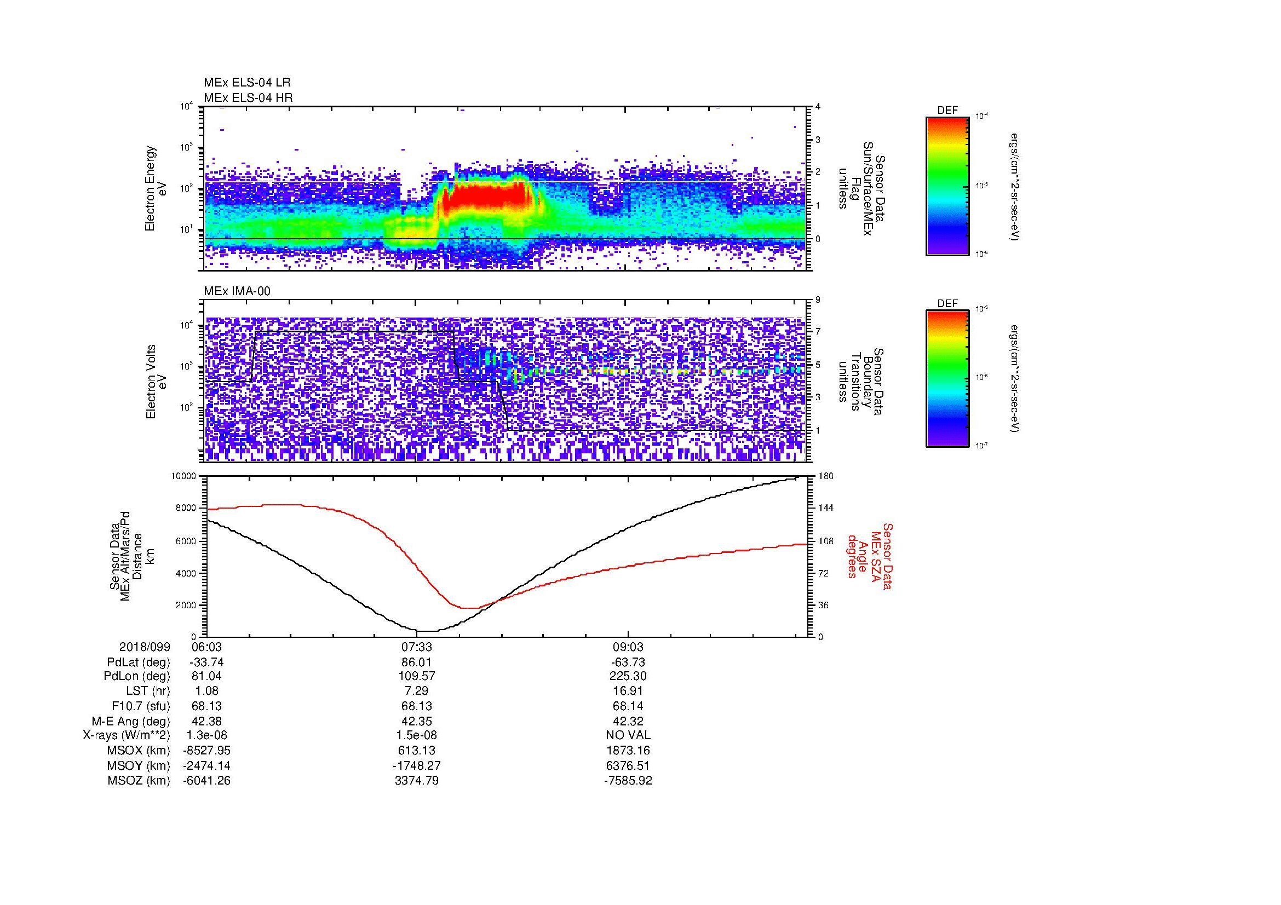Click the F10.7 value '68.14'
This screenshot has height=905, width=1281.
coord(628,706)
